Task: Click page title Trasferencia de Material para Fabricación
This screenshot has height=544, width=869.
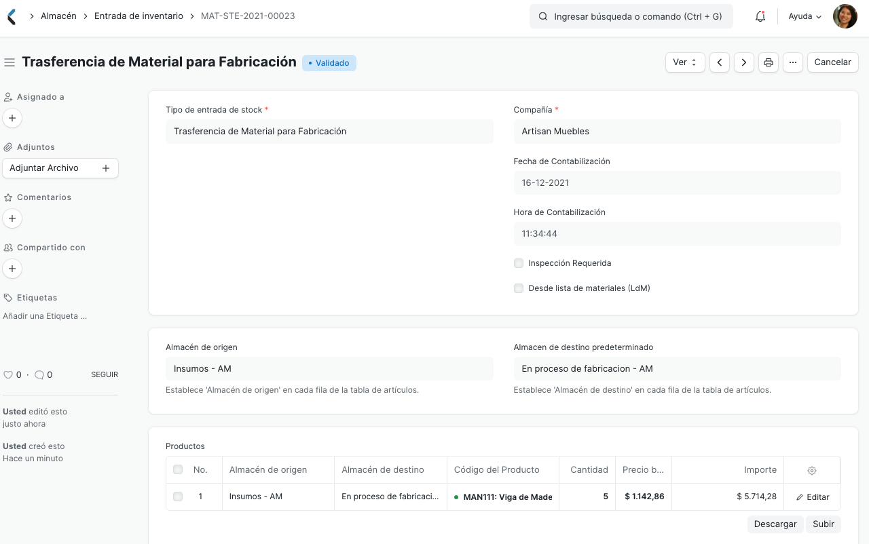Action: (159, 62)
